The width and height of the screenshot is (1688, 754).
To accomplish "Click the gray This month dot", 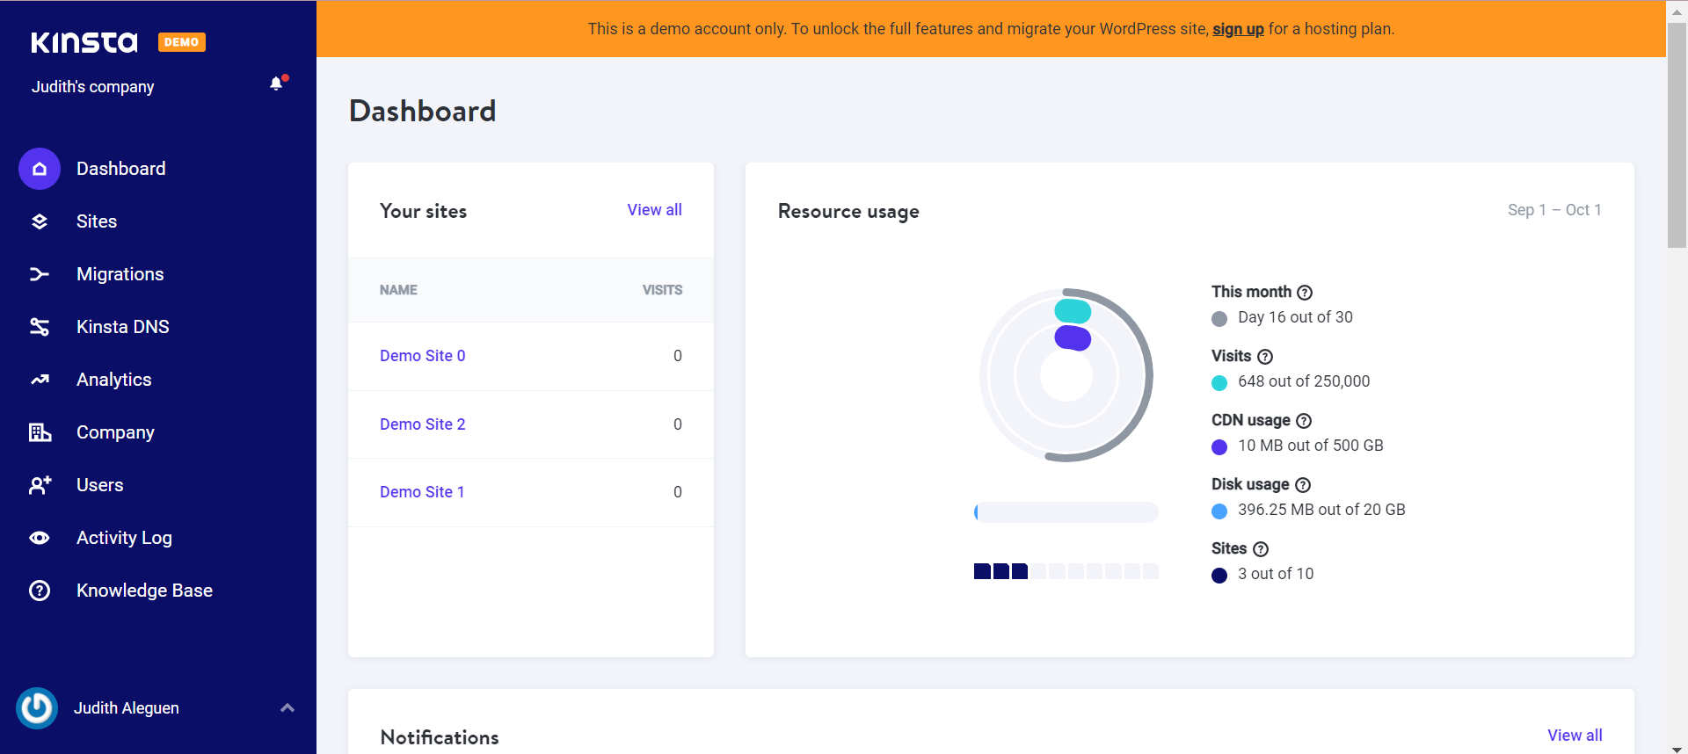I will pyautogui.click(x=1219, y=319).
